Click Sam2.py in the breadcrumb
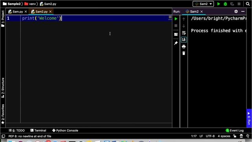 tap(48, 4)
